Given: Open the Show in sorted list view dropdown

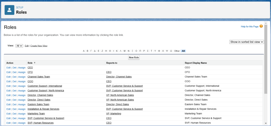Looking at the screenshot, I should point(247,42).
